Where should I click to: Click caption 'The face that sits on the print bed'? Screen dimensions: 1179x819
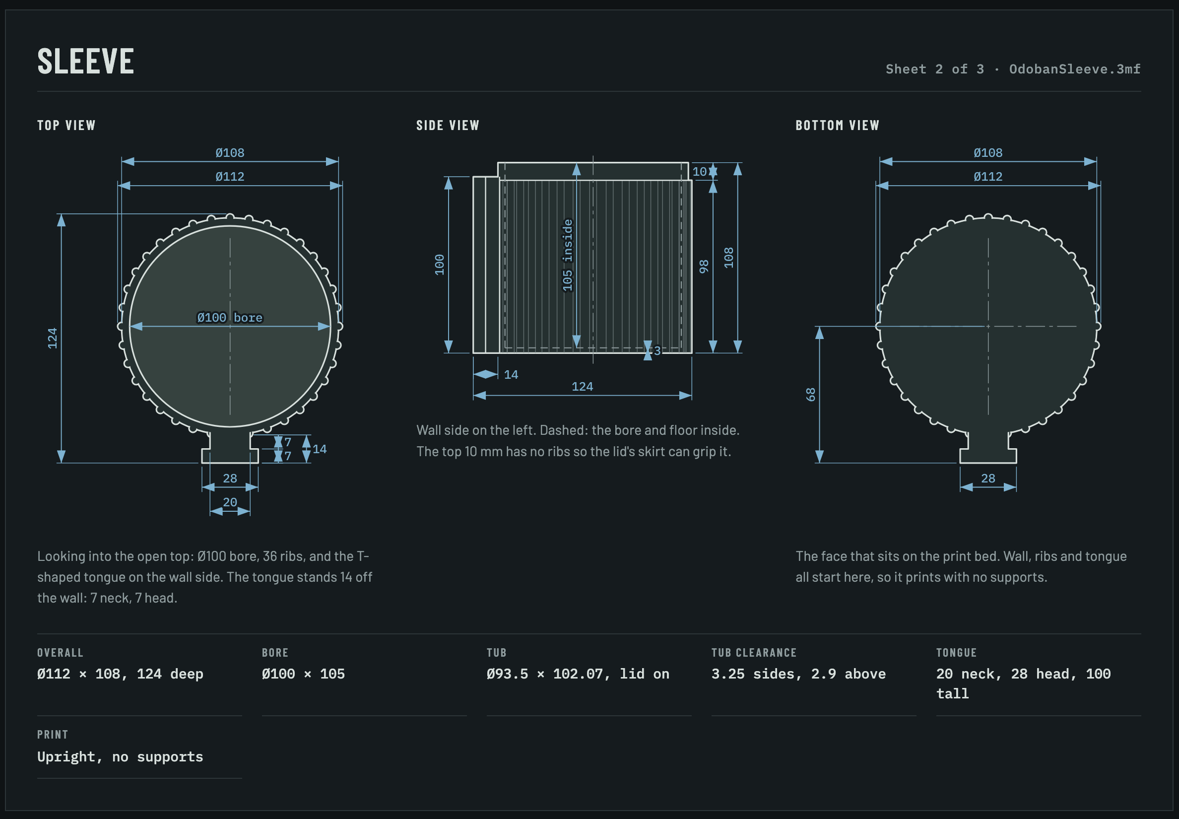[x=961, y=566]
